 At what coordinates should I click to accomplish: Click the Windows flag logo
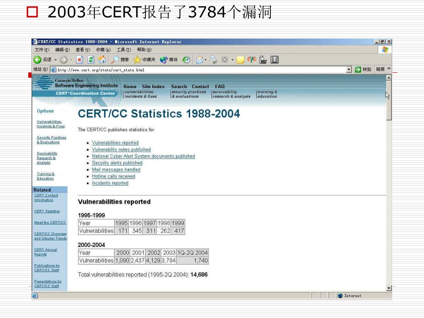pos(385,50)
